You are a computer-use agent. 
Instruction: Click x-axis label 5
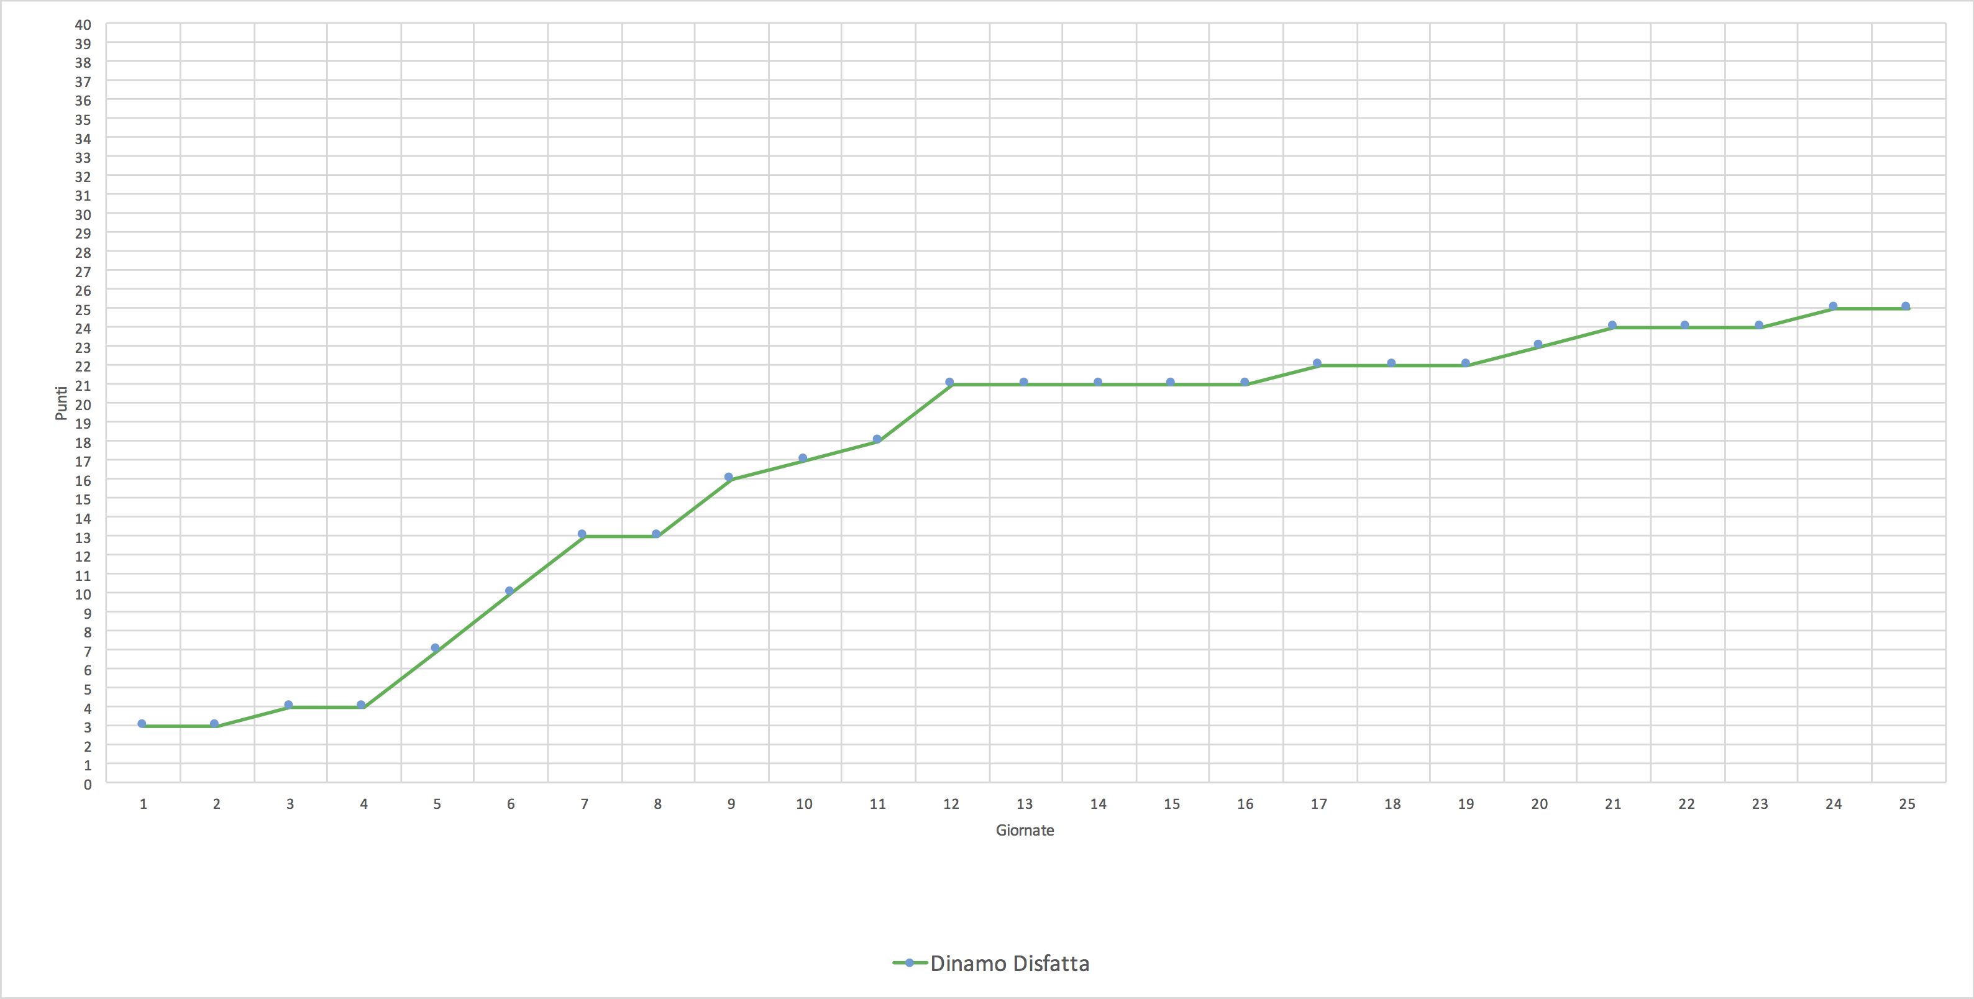pos(437,804)
